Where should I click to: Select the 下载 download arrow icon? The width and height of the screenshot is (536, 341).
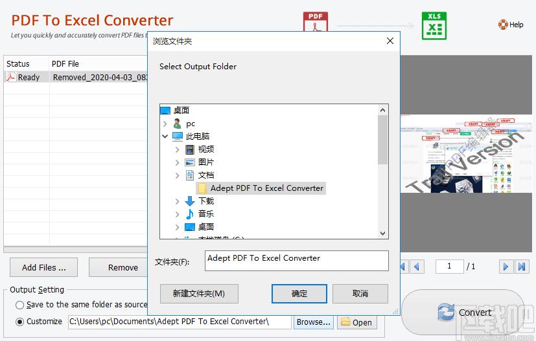(190, 201)
